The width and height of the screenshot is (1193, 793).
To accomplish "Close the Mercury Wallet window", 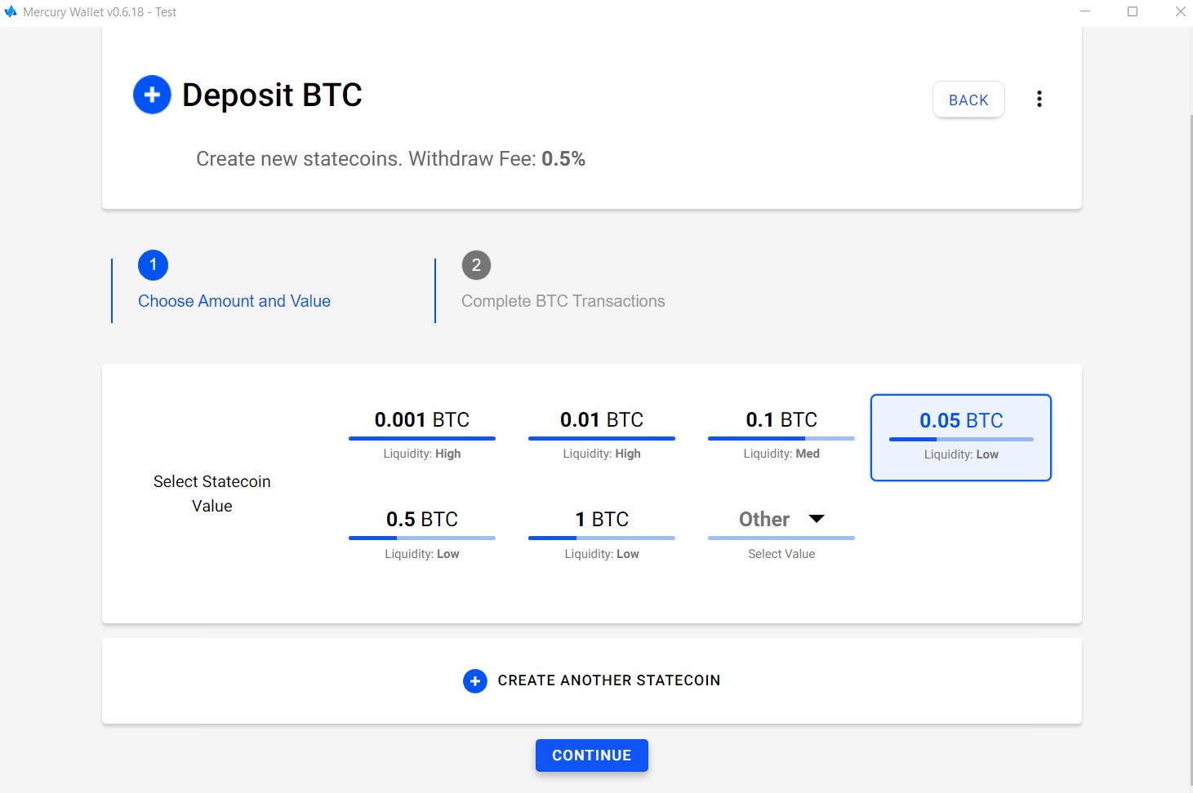I will (x=1180, y=11).
